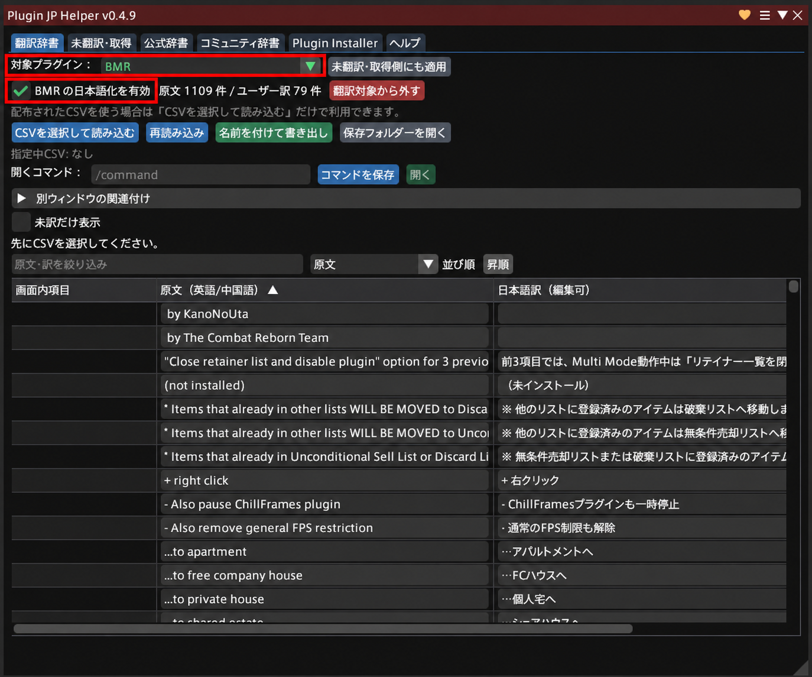Focus the /command input field
The height and width of the screenshot is (677, 812).
(201, 174)
